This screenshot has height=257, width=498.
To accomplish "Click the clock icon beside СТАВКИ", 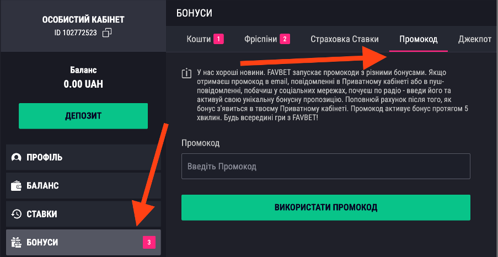I will tap(17, 214).
